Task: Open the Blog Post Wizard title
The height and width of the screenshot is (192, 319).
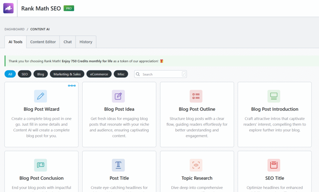Action: coord(41,109)
